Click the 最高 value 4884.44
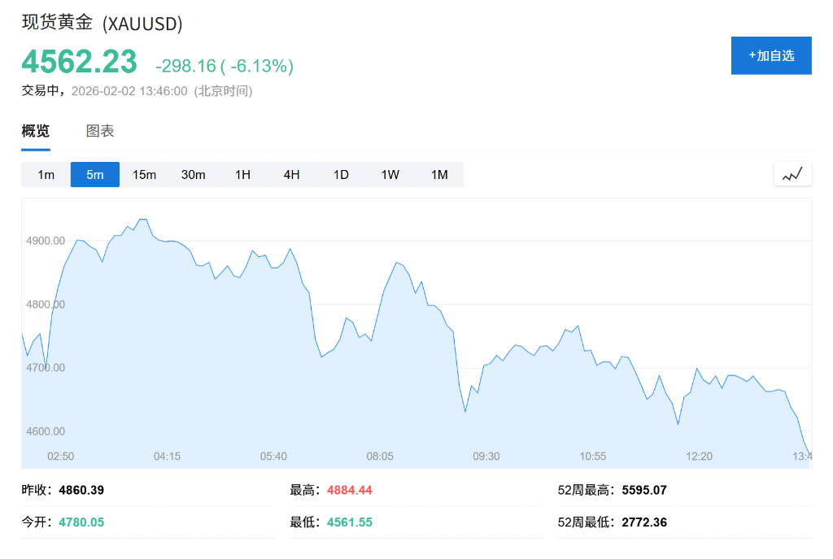Image resolution: width=833 pixels, height=559 pixels. coord(349,490)
